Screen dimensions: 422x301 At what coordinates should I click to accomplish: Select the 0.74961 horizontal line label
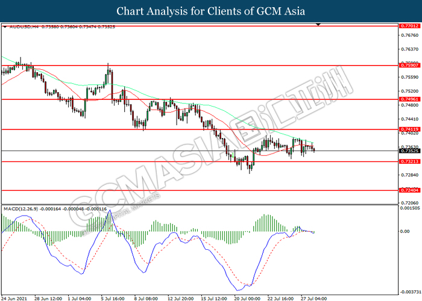coord(409,99)
